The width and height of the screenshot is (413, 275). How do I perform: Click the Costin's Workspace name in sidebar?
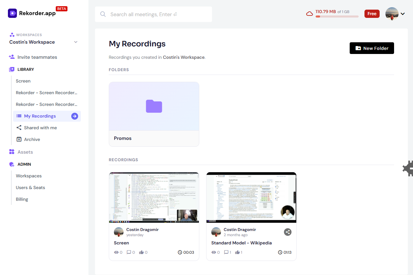[x=32, y=42]
